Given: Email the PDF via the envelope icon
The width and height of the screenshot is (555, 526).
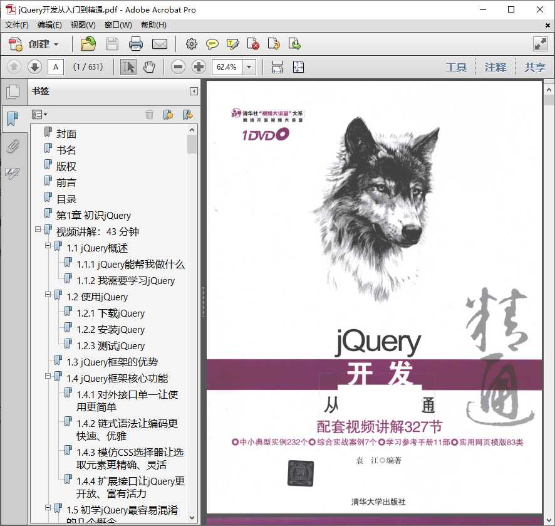Looking at the screenshot, I should [160, 44].
